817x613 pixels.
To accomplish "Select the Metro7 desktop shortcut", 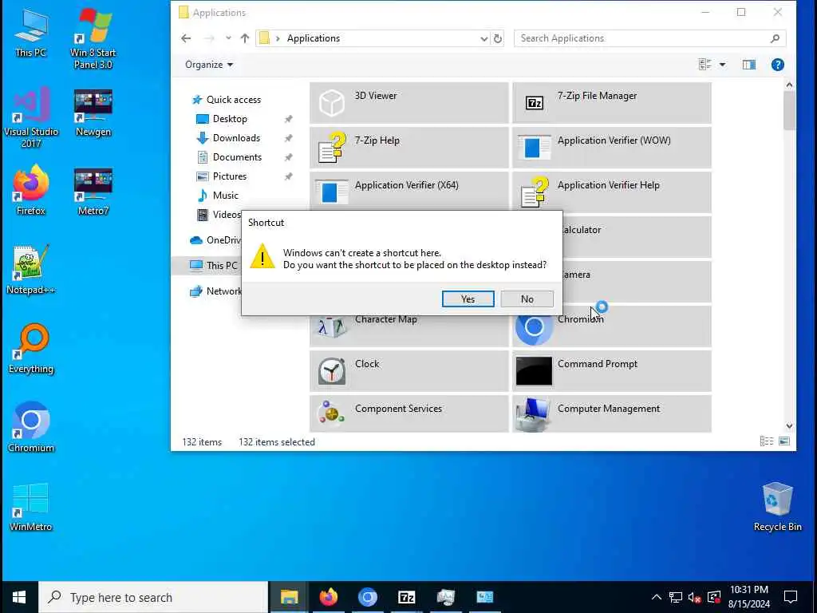I will click(x=93, y=191).
